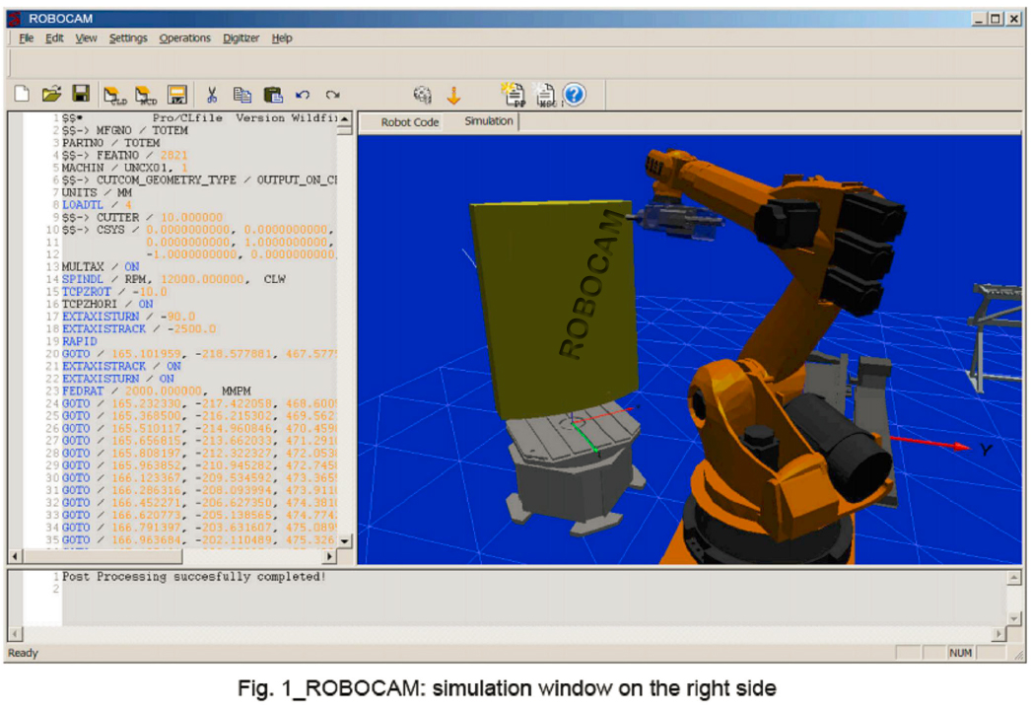This screenshot has height=711, width=1031.
Task: Switch to the Robot Code tab
Action: pyautogui.click(x=410, y=122)
